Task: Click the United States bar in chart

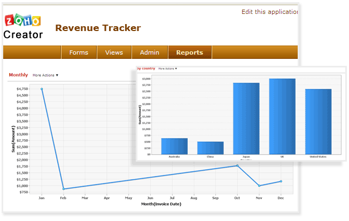Action: pos(318,121)
